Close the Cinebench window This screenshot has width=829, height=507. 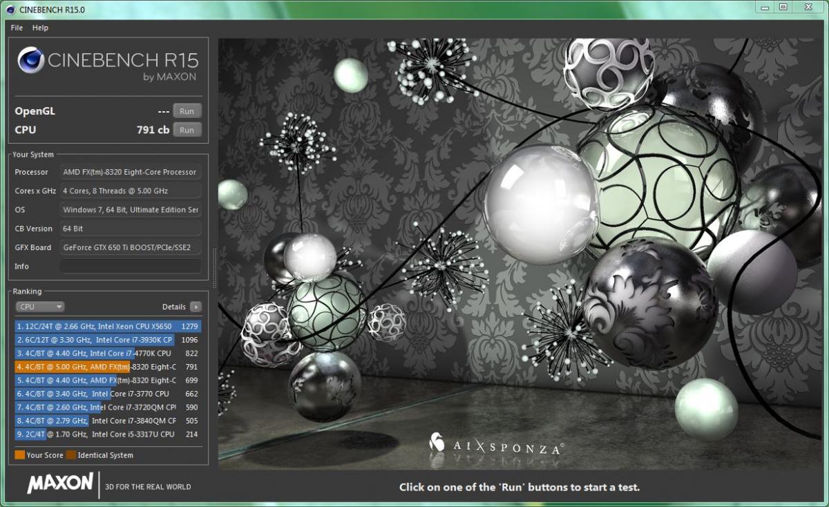(x=808, y=7)
